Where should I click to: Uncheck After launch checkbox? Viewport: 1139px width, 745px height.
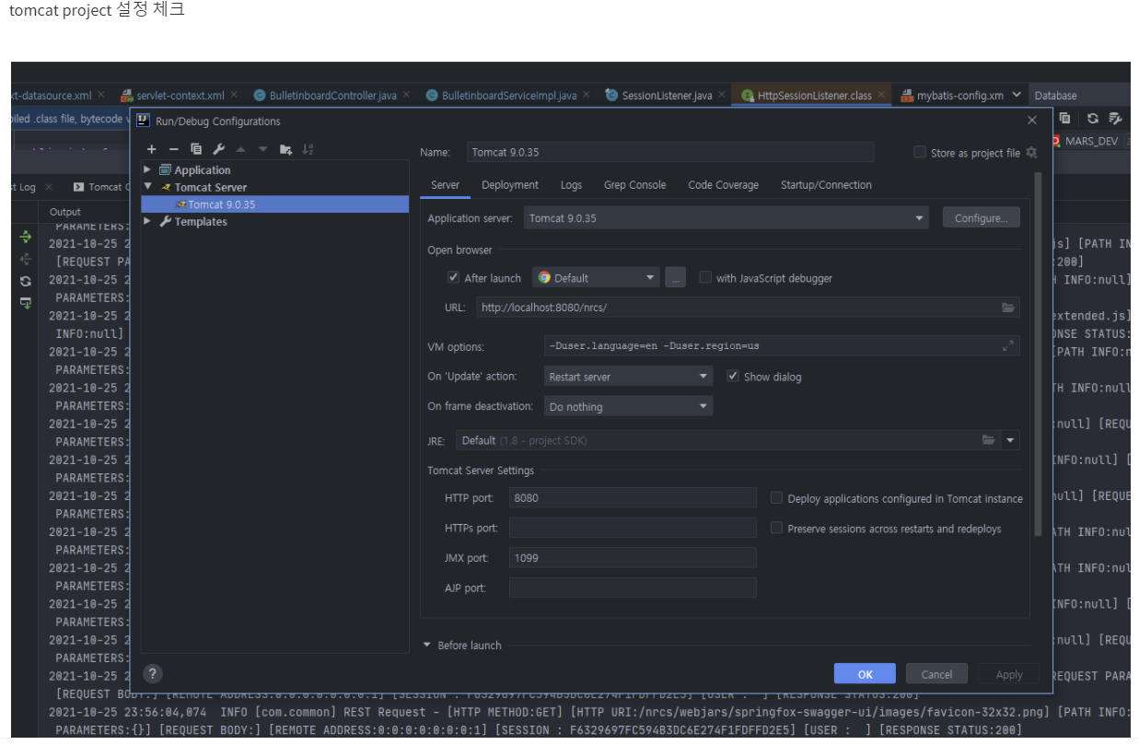click(453, 277)
